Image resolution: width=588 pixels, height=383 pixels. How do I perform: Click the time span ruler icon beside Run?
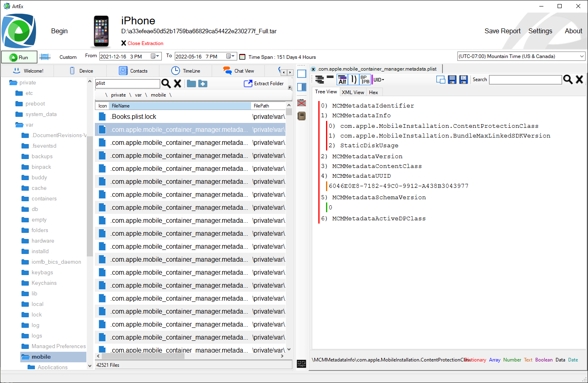[45, 57]
